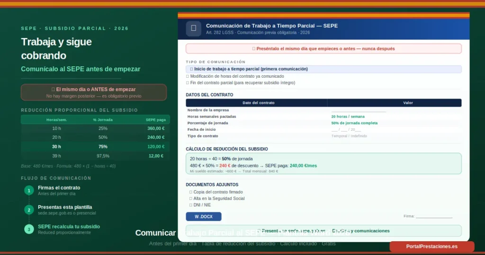Click the Tipo de contrato row label
This screenshot has height=255, width=485.
click(203, 136)
